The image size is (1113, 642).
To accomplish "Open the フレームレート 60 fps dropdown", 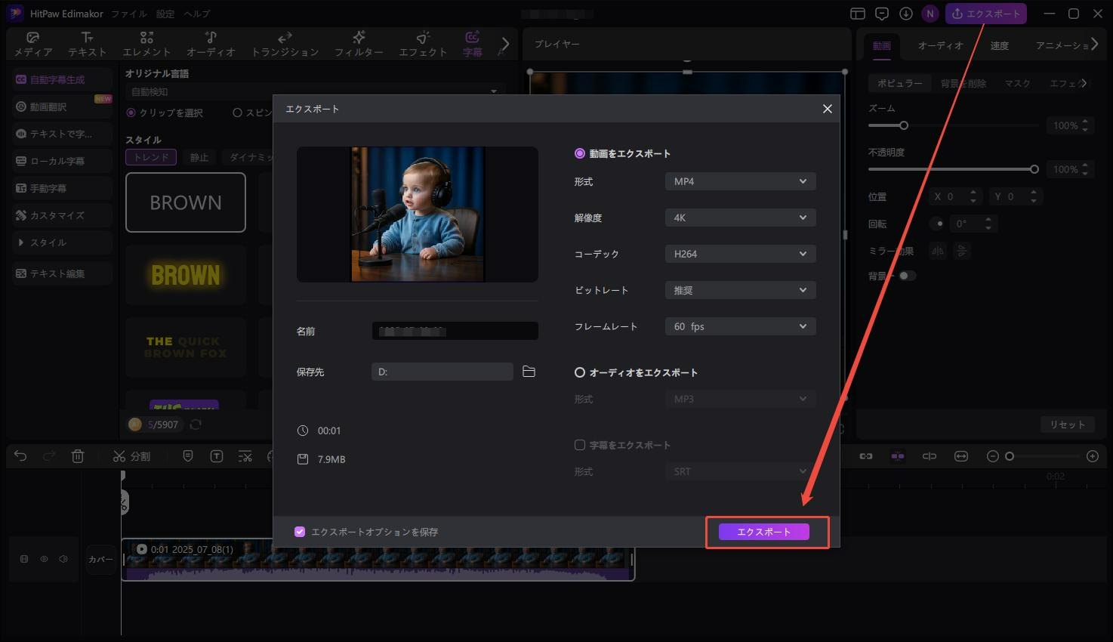I will click(740, 326).
